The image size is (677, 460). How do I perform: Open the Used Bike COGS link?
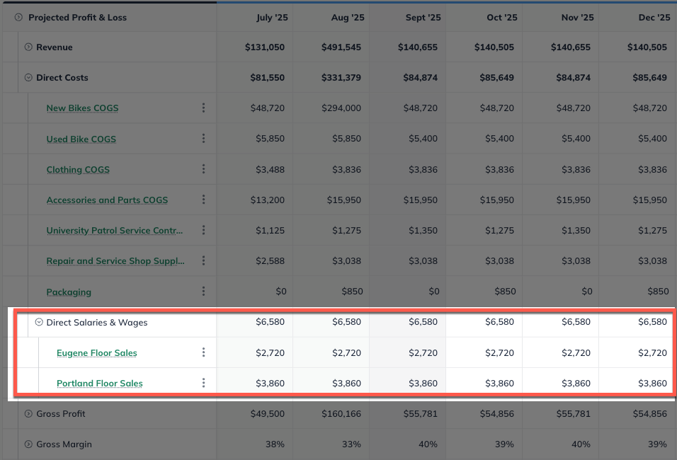(81, 139)
